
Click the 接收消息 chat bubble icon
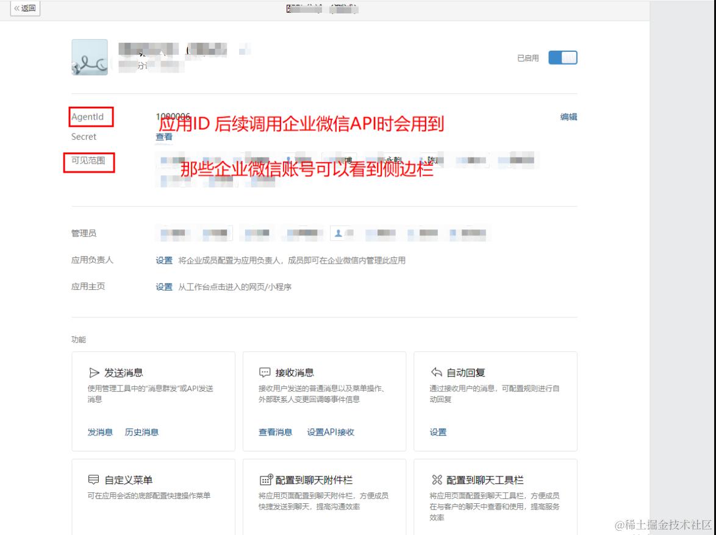265,373
